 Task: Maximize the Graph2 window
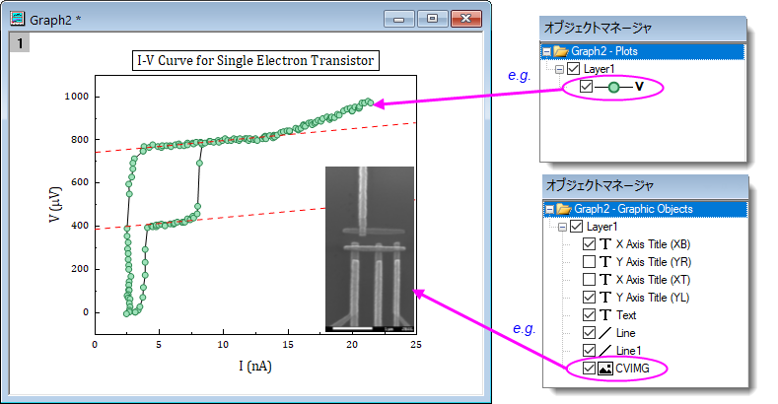[x=432, y=19]
